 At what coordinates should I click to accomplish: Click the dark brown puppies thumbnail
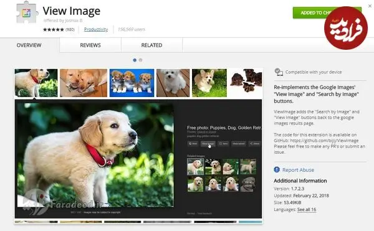coord(246,81)
